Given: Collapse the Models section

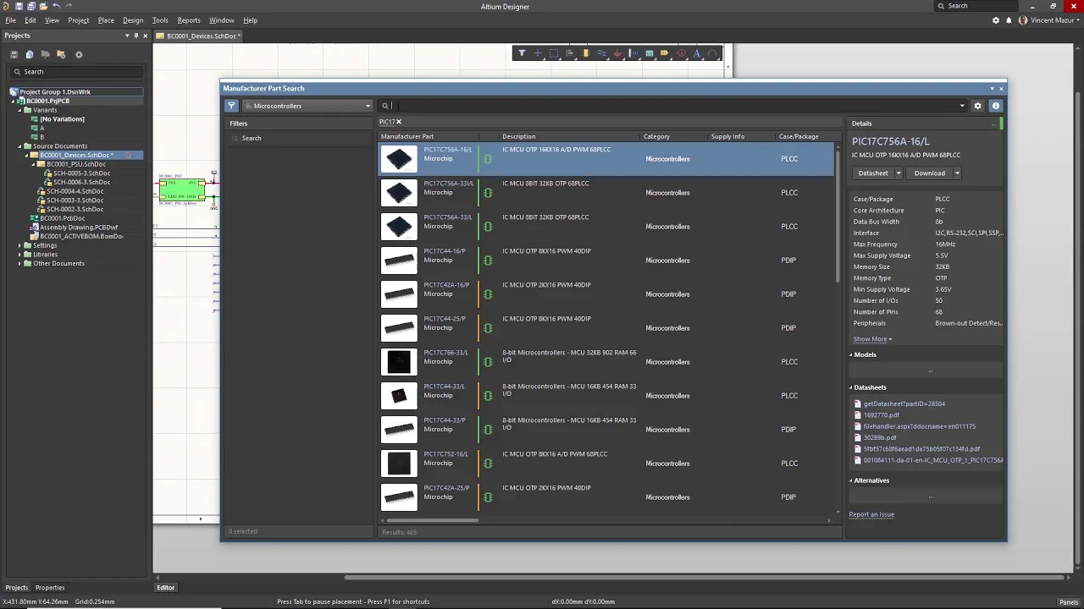Looking at the screenshot, I should click(851, 354).
